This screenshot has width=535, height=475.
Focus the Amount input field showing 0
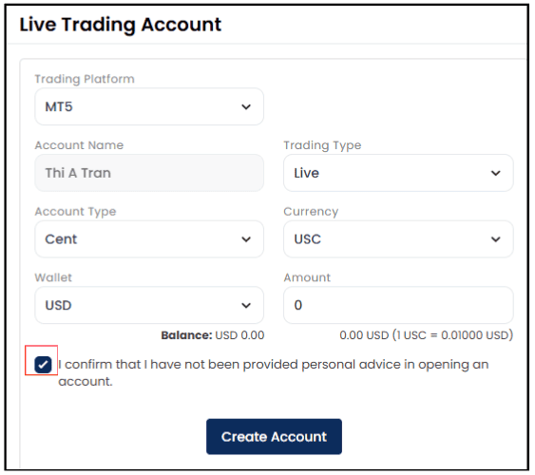(398, 305)
